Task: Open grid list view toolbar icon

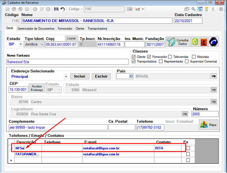Action: click(129, 9)
